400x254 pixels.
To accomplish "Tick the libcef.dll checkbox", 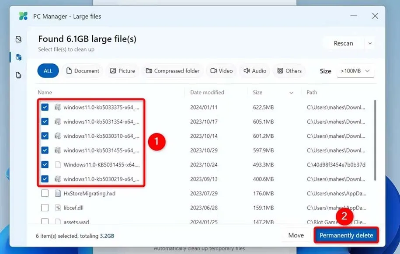I will (45, 208).
